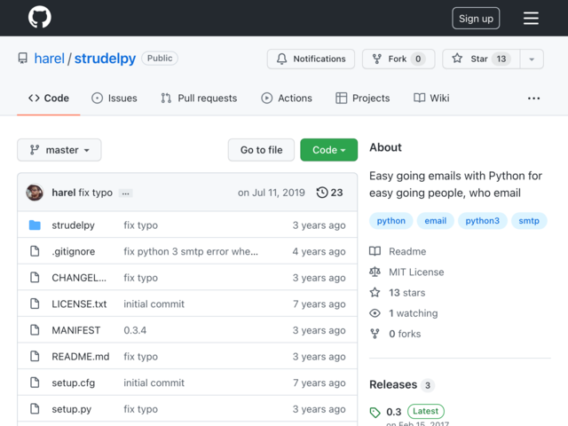Click the .gitignore '4 years ago' timestamp
This screenshot has height=426, width=568.
pyautogui.click(x=319, y=251)
